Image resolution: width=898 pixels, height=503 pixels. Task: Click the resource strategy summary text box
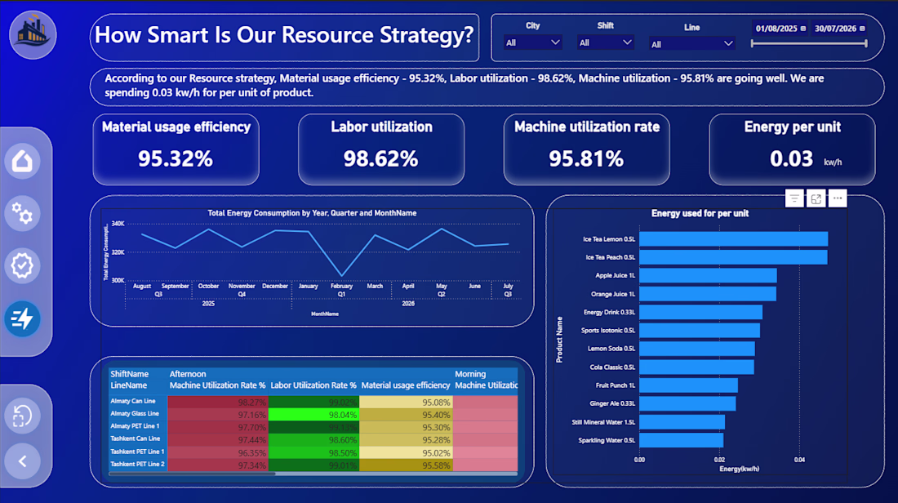pos(487,87)
